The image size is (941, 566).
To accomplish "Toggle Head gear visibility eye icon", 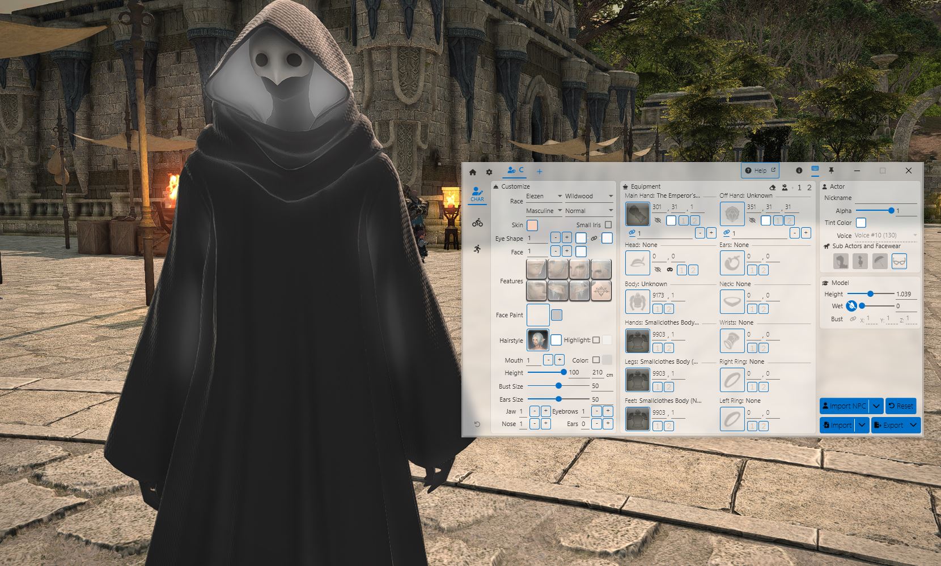I will [x=658, y=270].
